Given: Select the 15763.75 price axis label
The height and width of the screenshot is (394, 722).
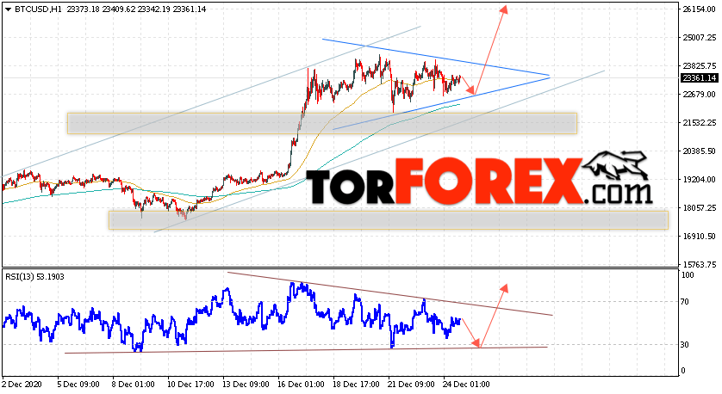Looking at the screenshot, I should click(x=699, y=264).
